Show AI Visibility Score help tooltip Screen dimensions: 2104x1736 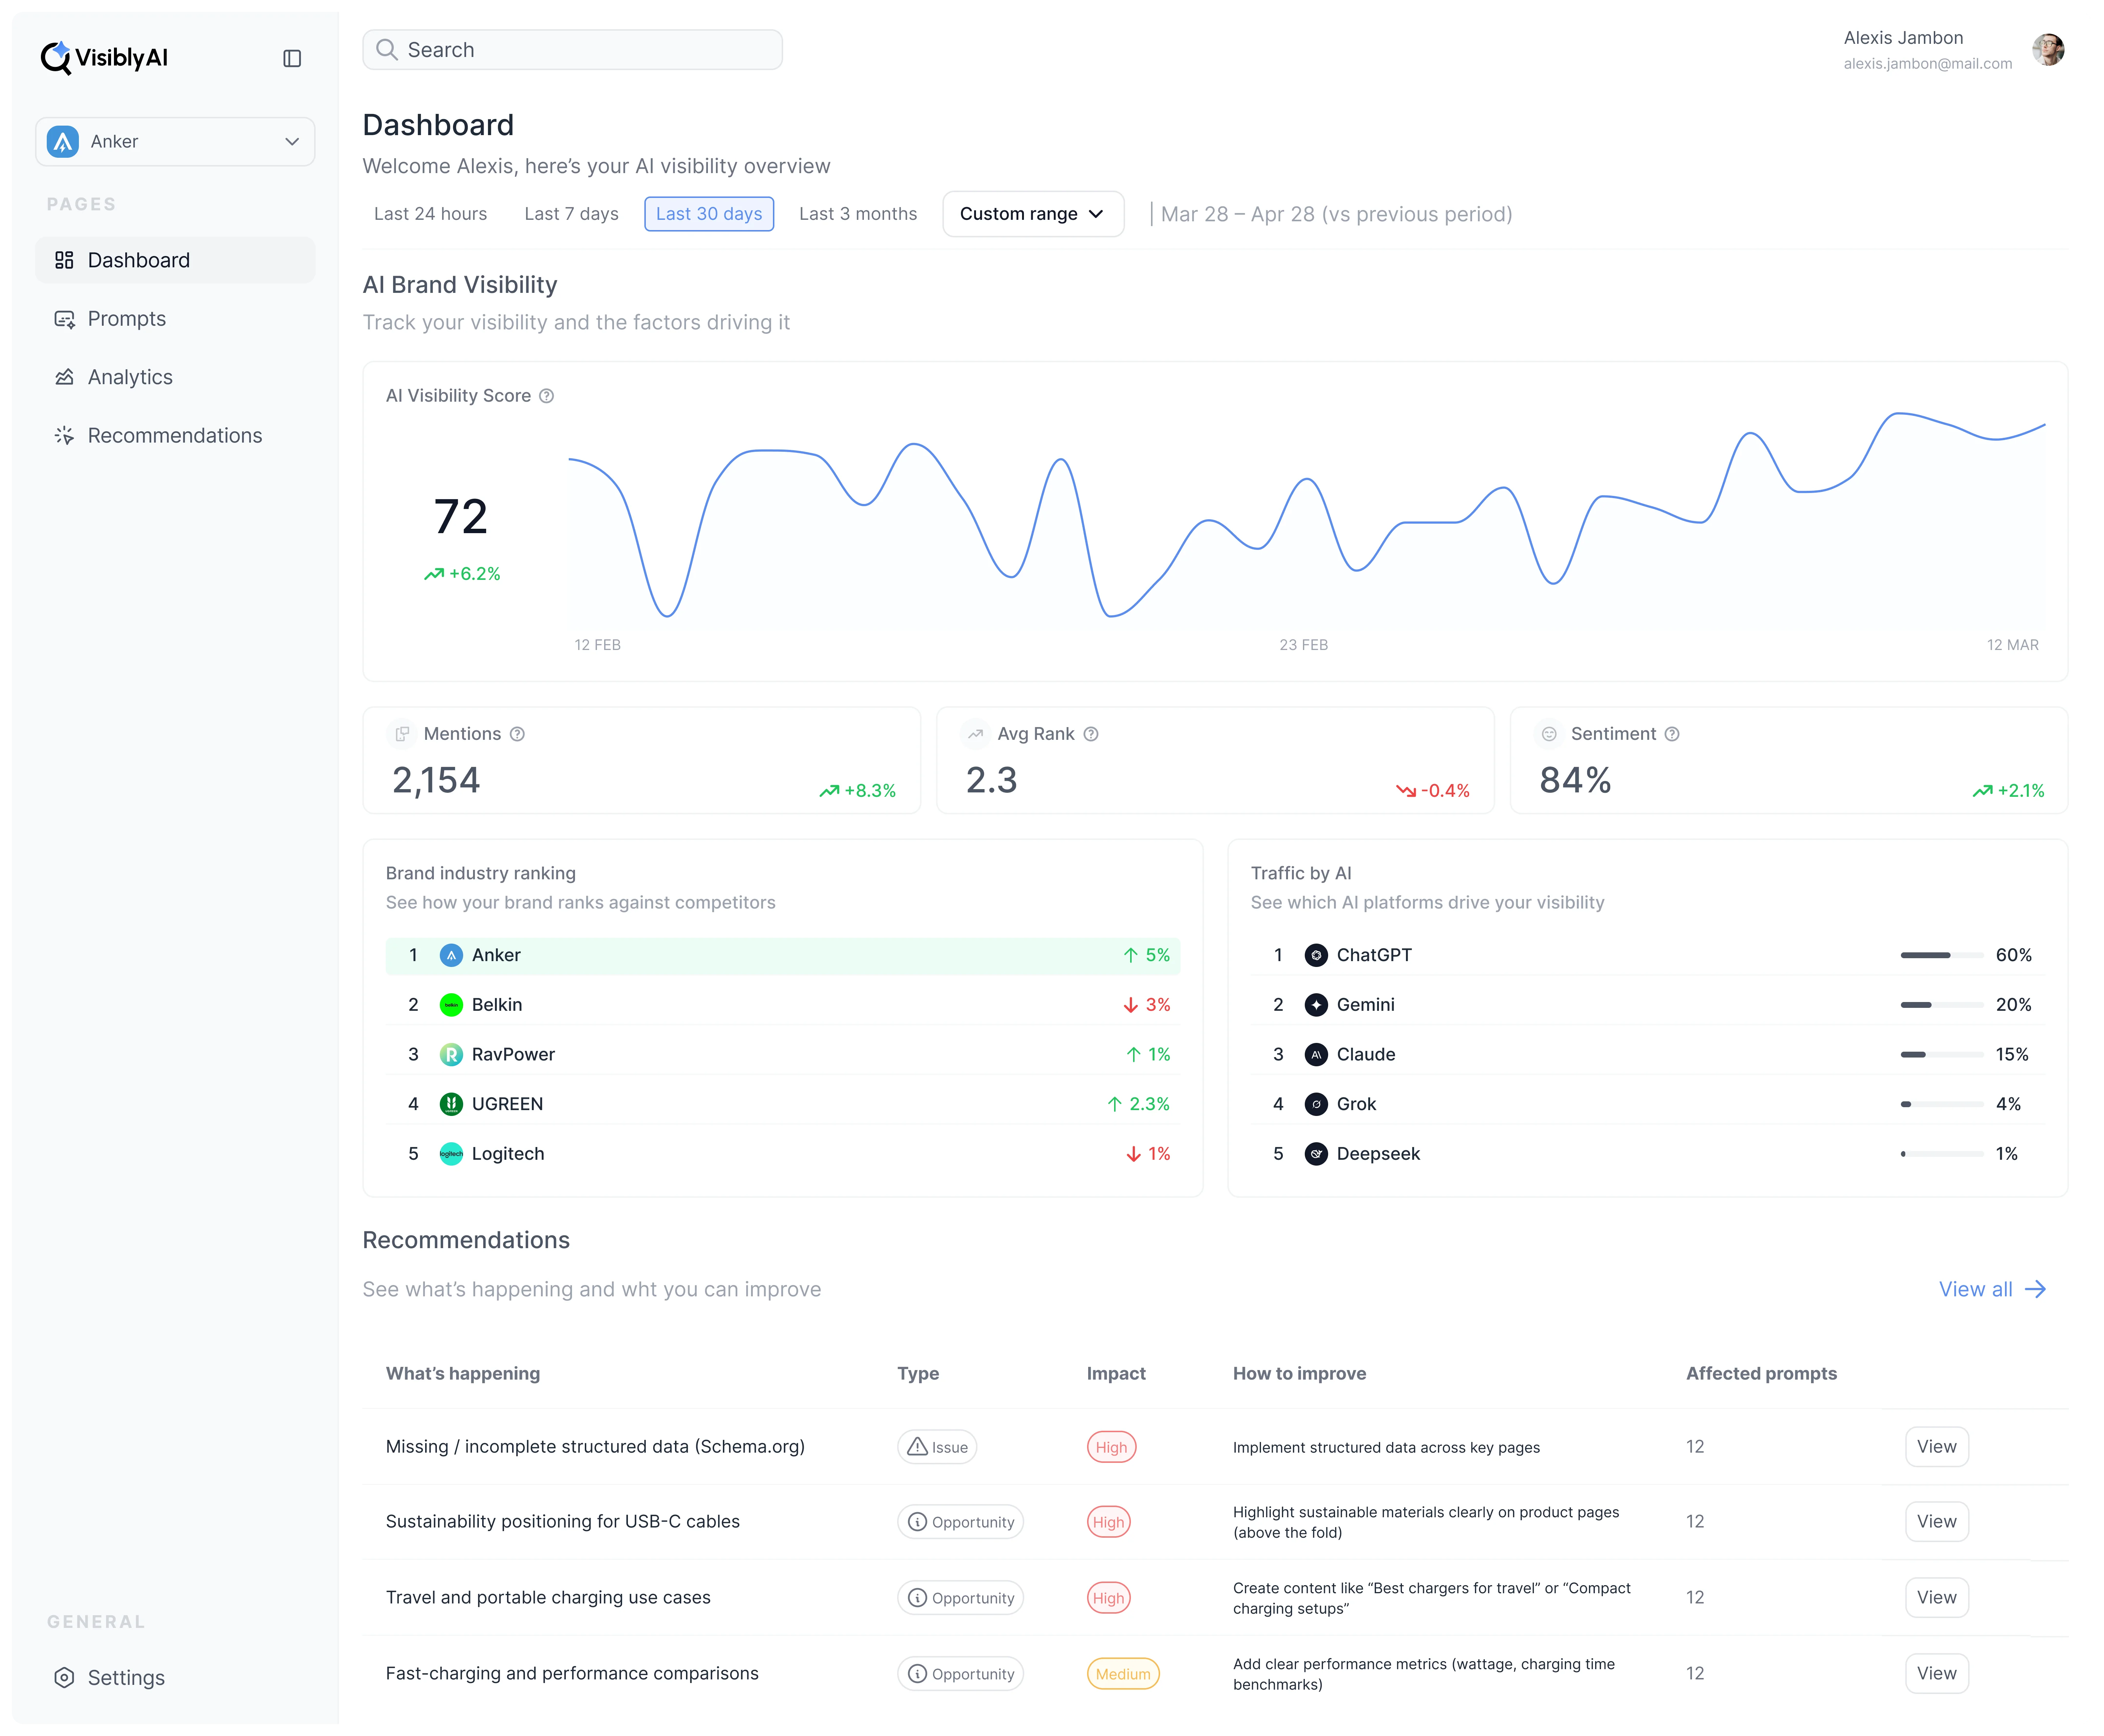(x=546, y=396)
